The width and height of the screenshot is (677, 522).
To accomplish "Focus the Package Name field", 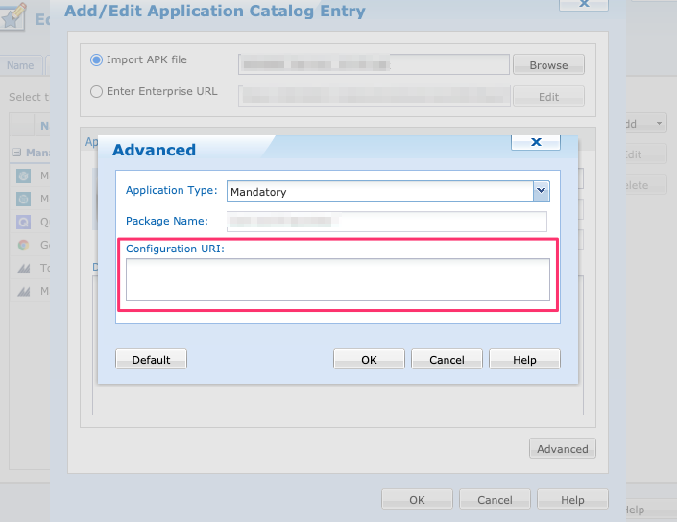I will pyautogui.click(x=386, y=222).
